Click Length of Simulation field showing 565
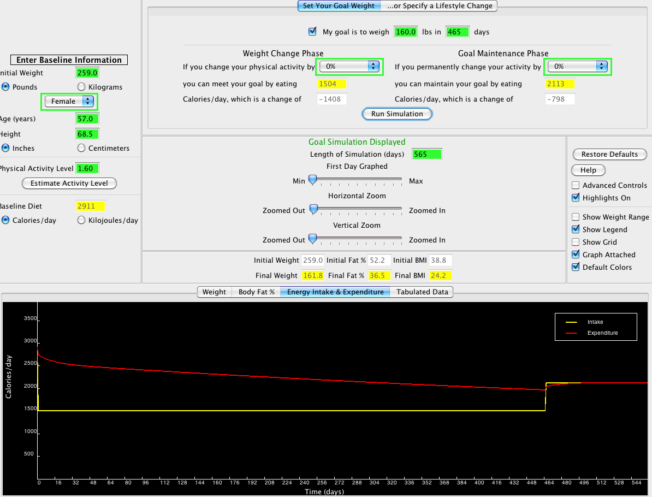The image size is (652, 497). [x=426, y=155]
